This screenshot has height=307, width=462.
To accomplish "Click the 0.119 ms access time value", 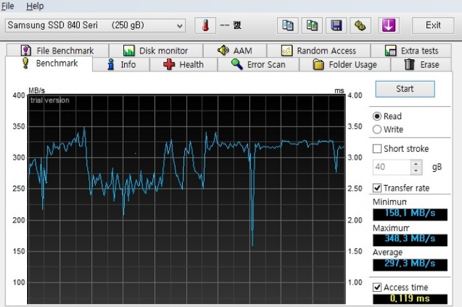I will pos(410,299).
